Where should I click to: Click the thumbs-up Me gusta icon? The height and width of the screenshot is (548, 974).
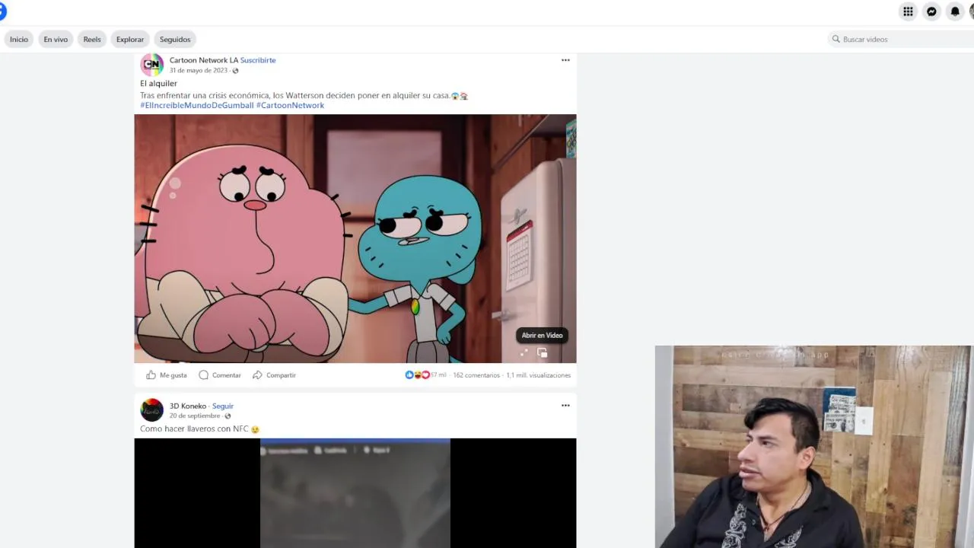pos(151,374)
